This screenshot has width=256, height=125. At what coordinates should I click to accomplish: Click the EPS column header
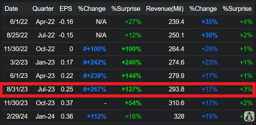tap(66, 9)
